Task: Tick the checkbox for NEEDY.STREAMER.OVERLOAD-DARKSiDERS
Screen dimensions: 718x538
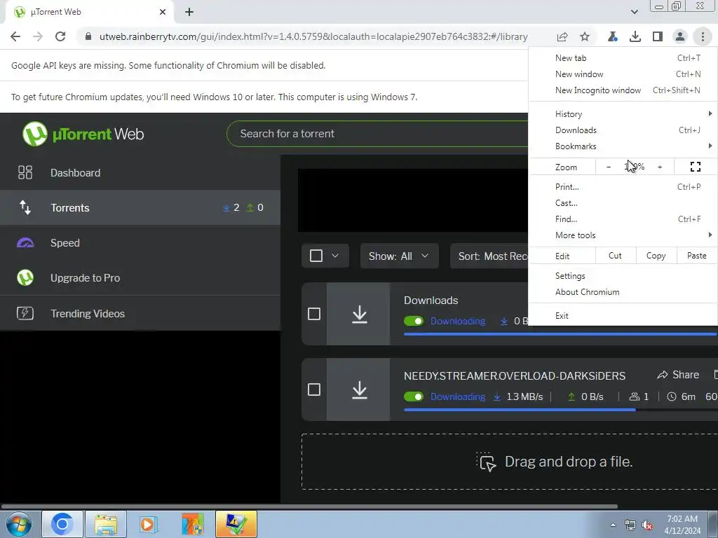Action: (x=314, y=389)
